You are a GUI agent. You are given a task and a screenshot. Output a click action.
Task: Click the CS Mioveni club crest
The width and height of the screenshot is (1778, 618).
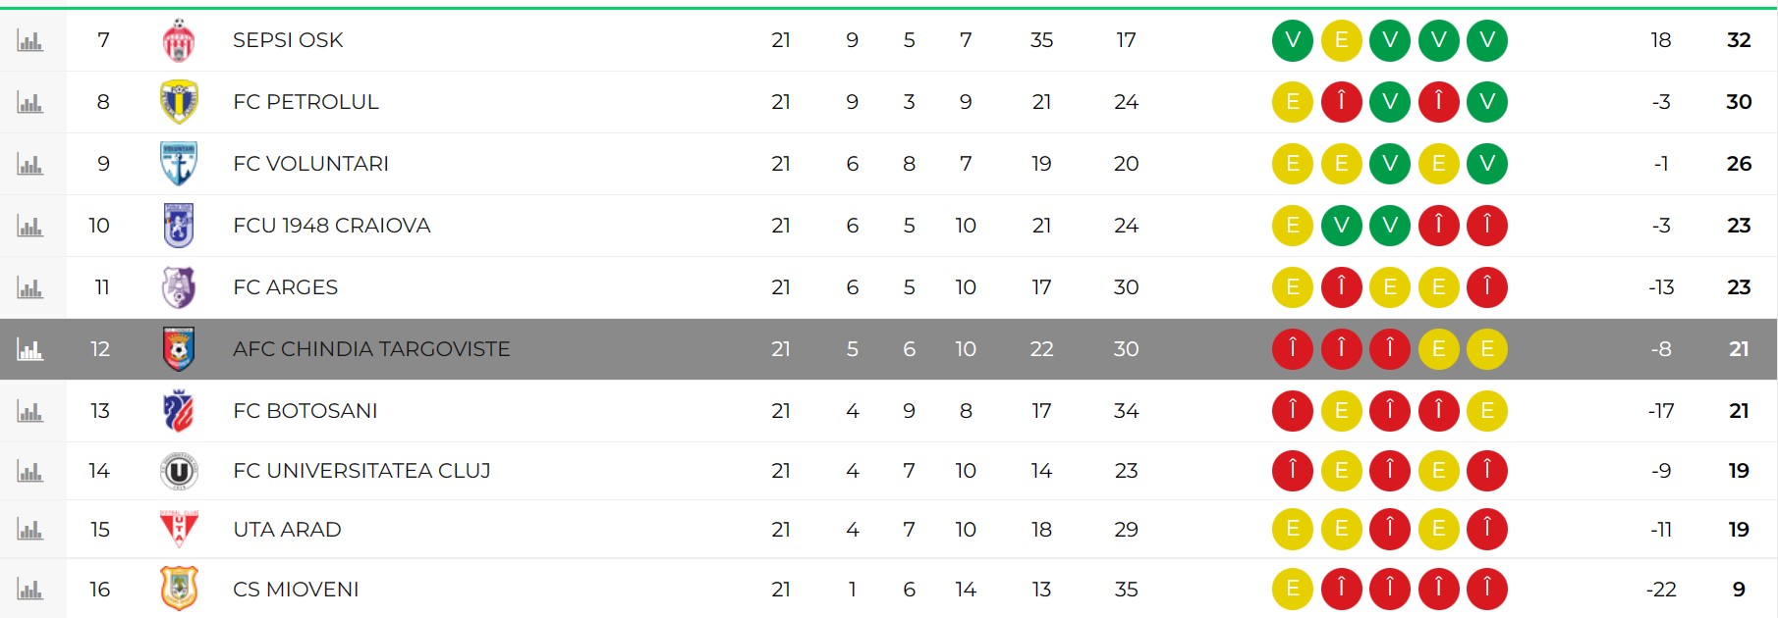(179, 589)
